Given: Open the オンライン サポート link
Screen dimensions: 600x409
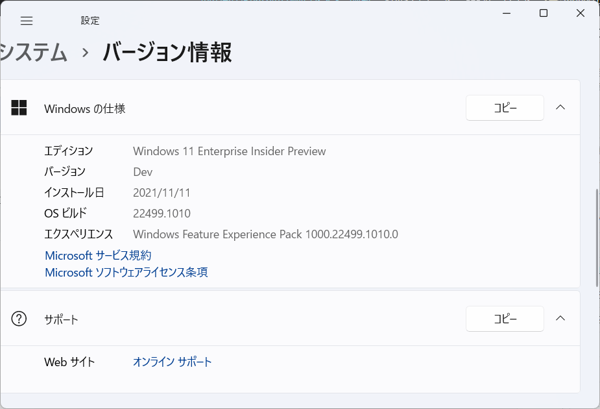Looking at the screenshot, I should (172, 362).
